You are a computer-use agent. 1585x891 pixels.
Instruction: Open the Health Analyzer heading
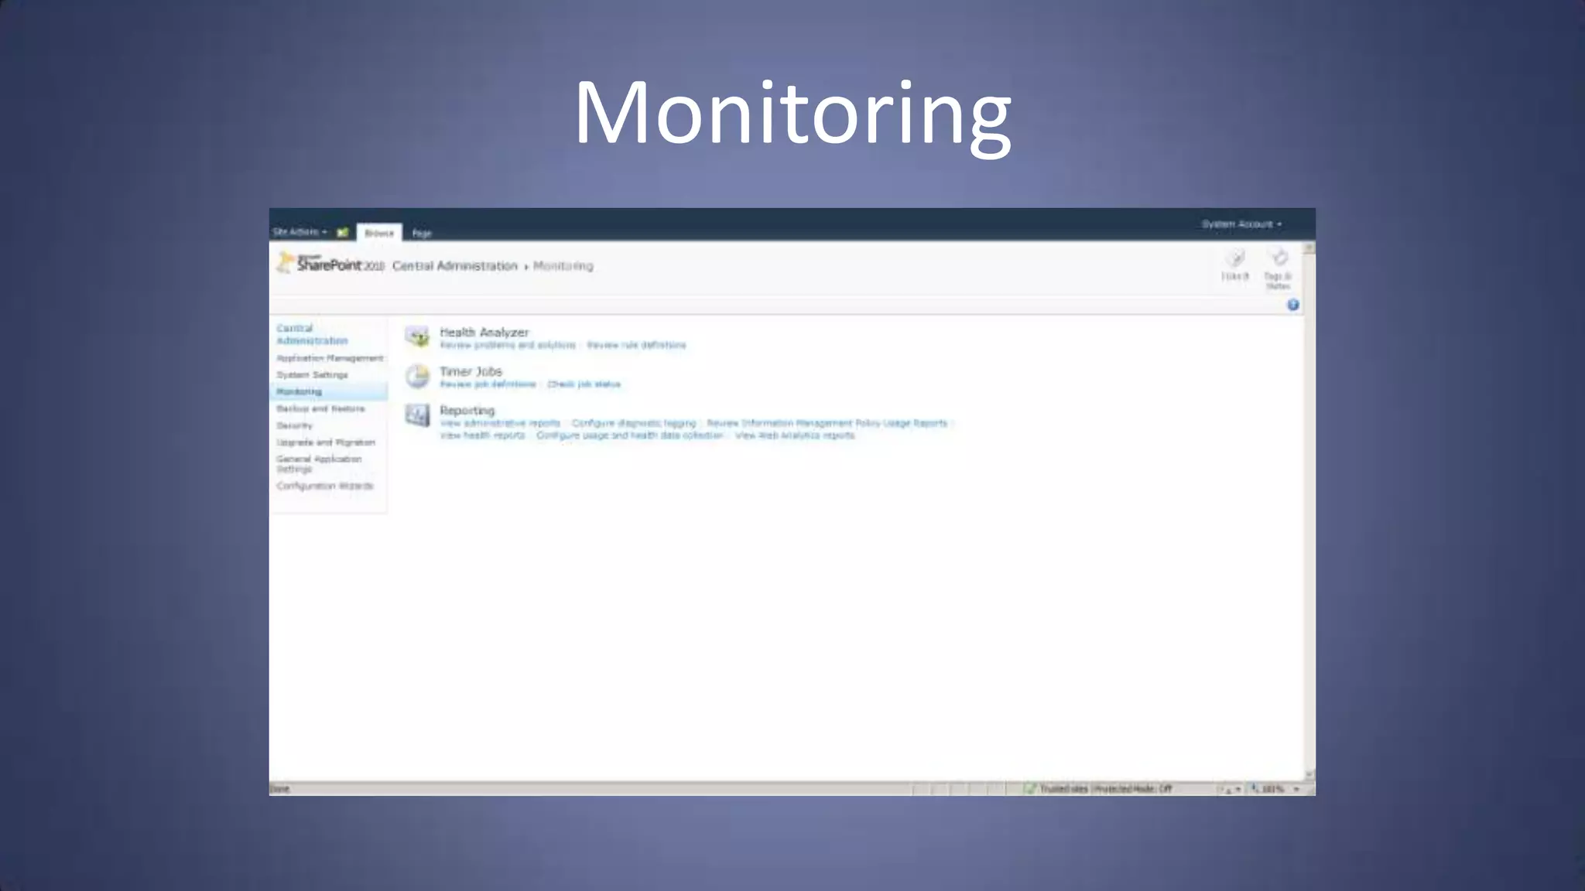click(x=484, y=333)
